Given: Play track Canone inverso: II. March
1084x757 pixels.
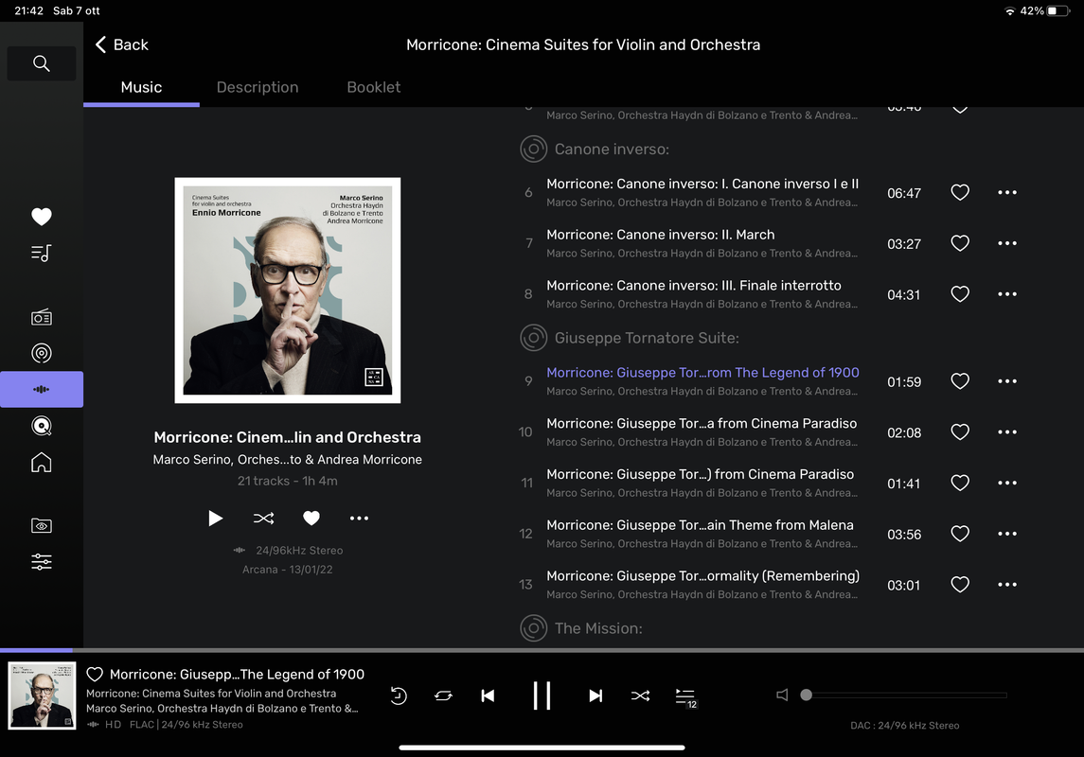Looking at the screenshot, I should (660, 236).
